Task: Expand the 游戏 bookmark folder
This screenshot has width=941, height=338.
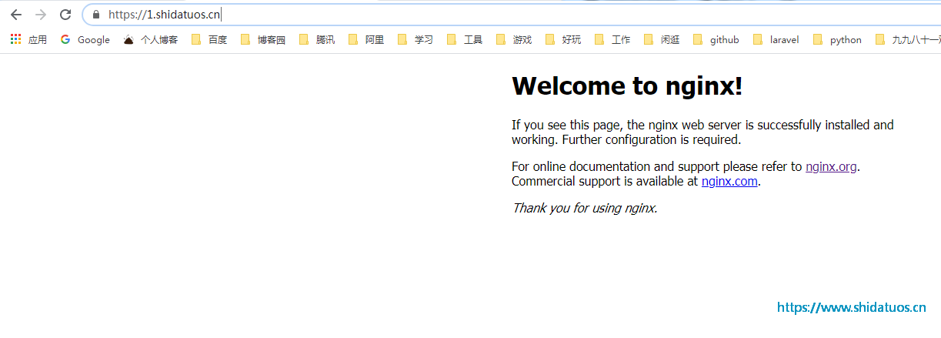Action: [x=514, y=40]
